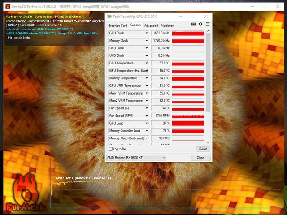Click the 1750.0 MHz Memory Clock value
The image size is (287, 215).
pyautogui.click(x=161, y=41)
